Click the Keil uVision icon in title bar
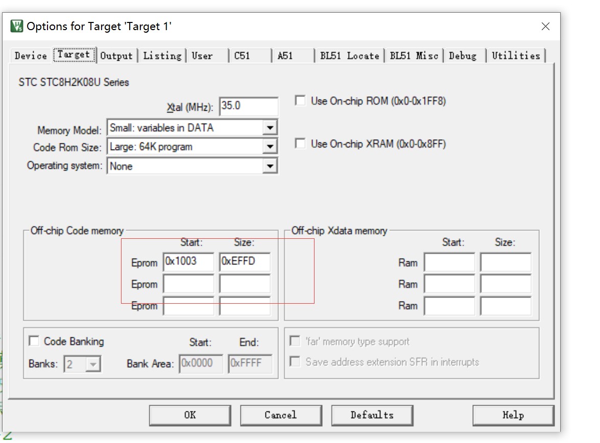Image resolution: width=600 pixels, height=443 pixels. tap(16, 26)
